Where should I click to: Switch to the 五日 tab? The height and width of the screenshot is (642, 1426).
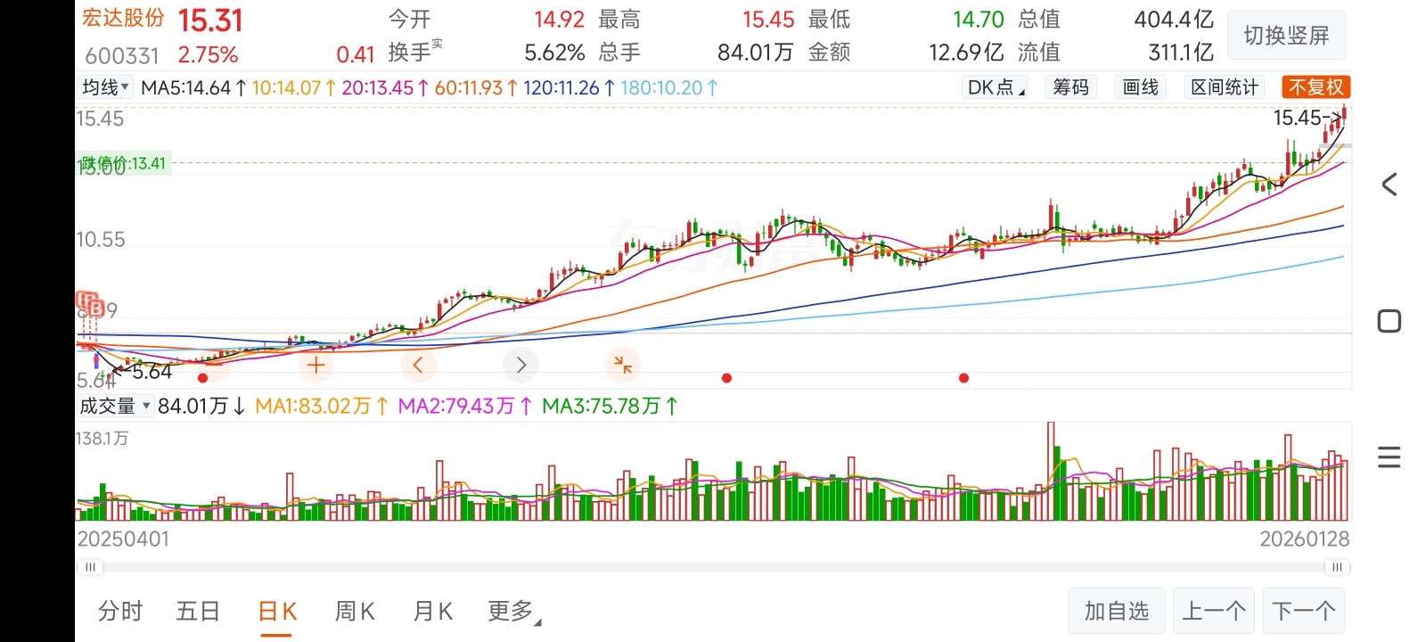(x=198, y=612)
